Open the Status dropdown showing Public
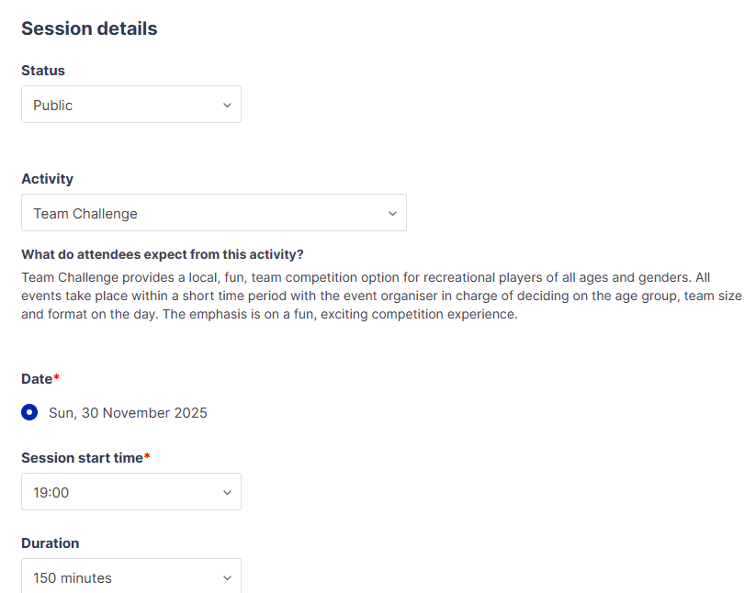The image size is (756, 593). point(130,105)
